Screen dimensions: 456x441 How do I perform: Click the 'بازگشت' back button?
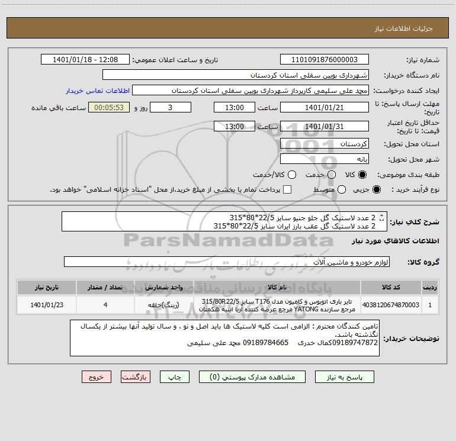[x=136, y=376]
